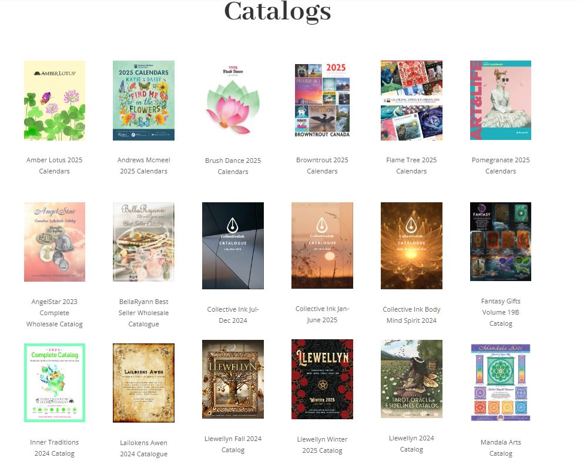The width and height of the screenshot is (580, 461).
Task: Open the BellaRyann Best Seller cover image
Action: tap(143, 242)
